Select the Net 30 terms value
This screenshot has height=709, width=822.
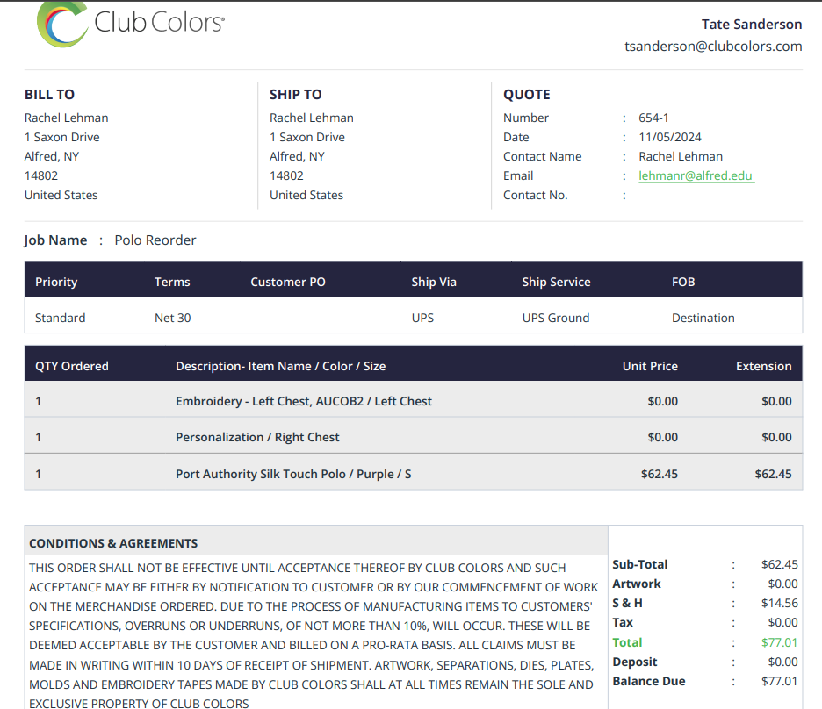[172, 318]
